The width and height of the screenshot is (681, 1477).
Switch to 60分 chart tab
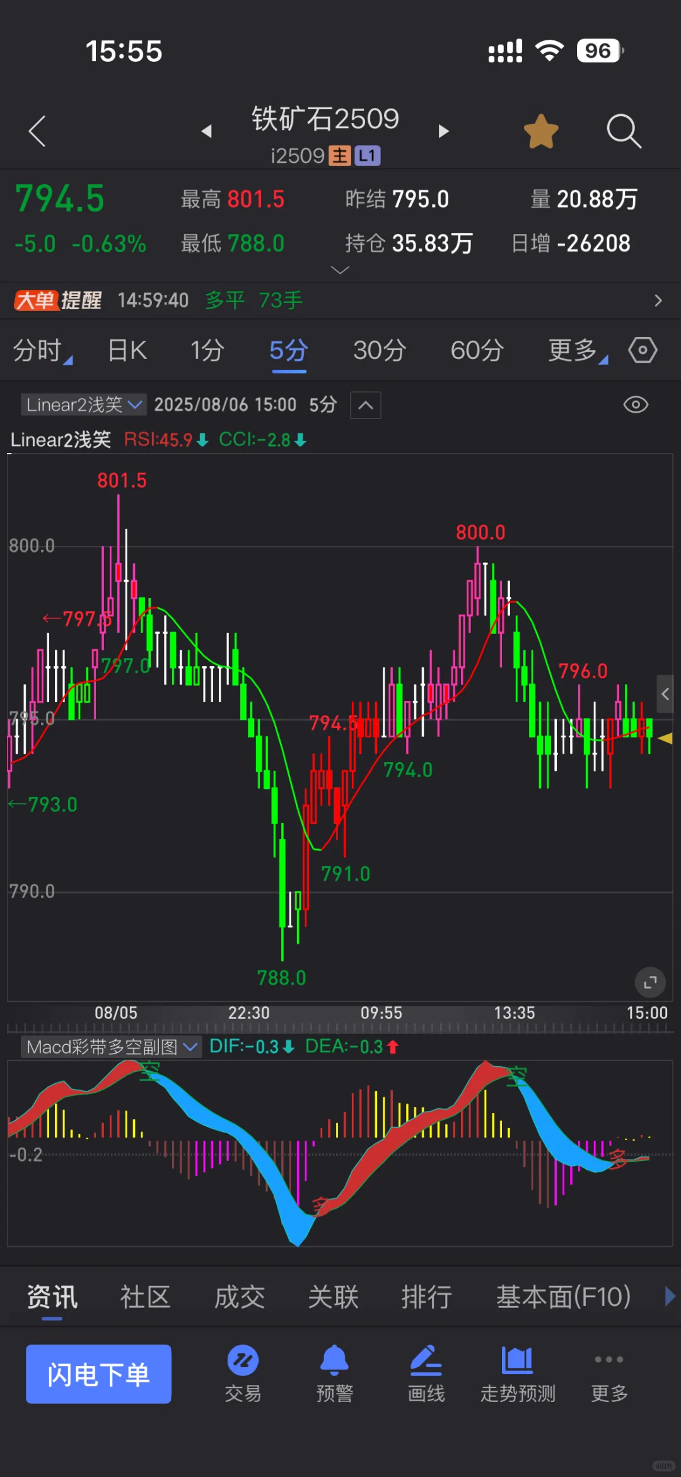point(477,350)
